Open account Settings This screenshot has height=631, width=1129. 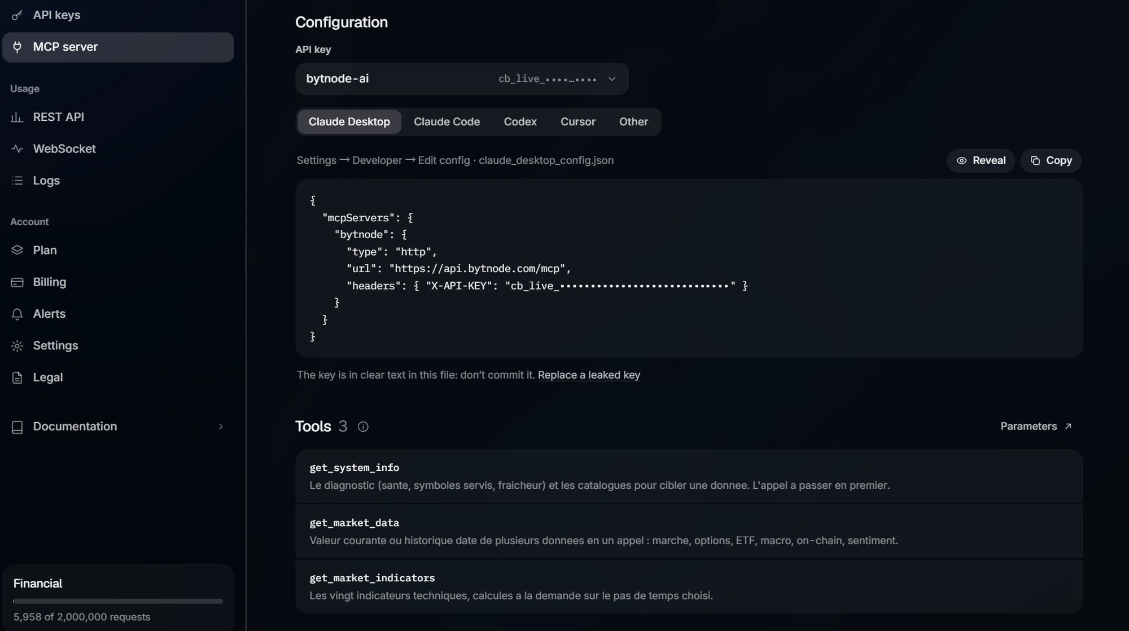coord(118,346)
